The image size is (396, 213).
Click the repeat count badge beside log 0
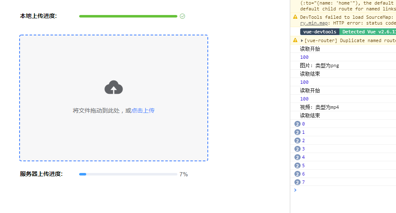point(297,124)
